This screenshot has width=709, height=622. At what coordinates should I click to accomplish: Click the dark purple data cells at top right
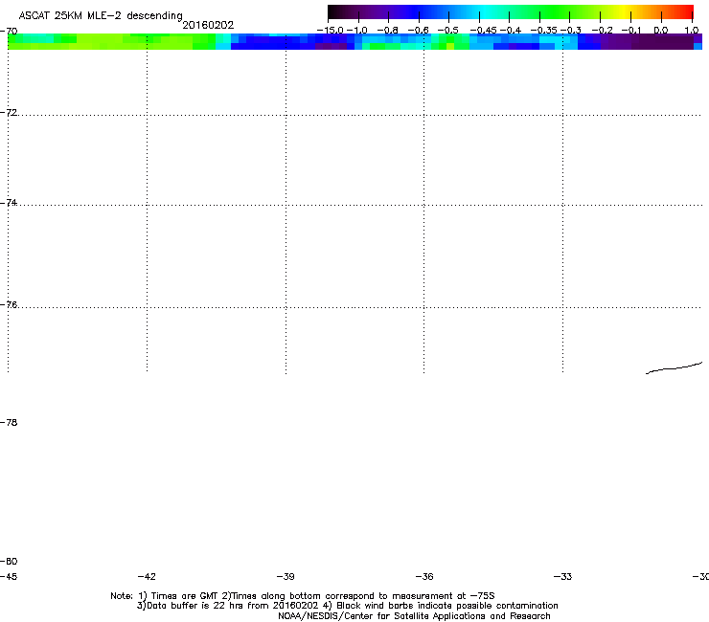click(649, 42)
